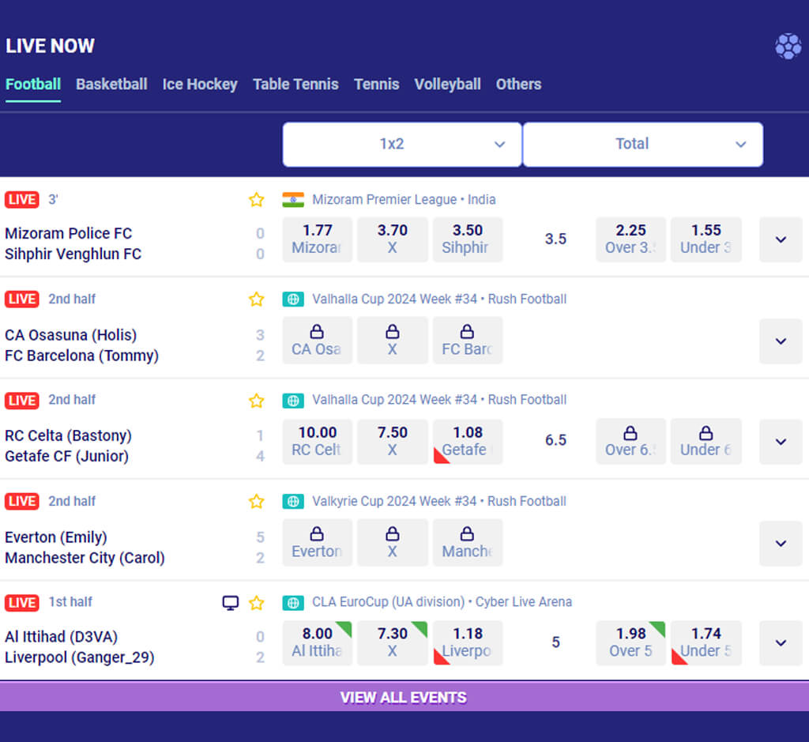Click locked draw odds in CA Osasuna row
This screenshot has width=809, height=742.
click(x=392, y=341)
